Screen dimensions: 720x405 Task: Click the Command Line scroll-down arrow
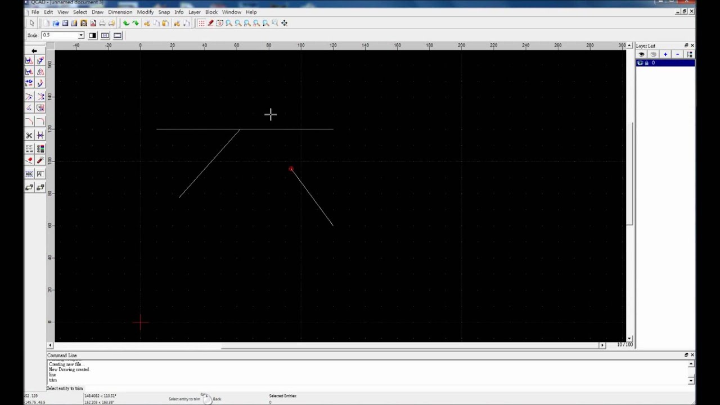pyautogui.click(x=691, y=381)
